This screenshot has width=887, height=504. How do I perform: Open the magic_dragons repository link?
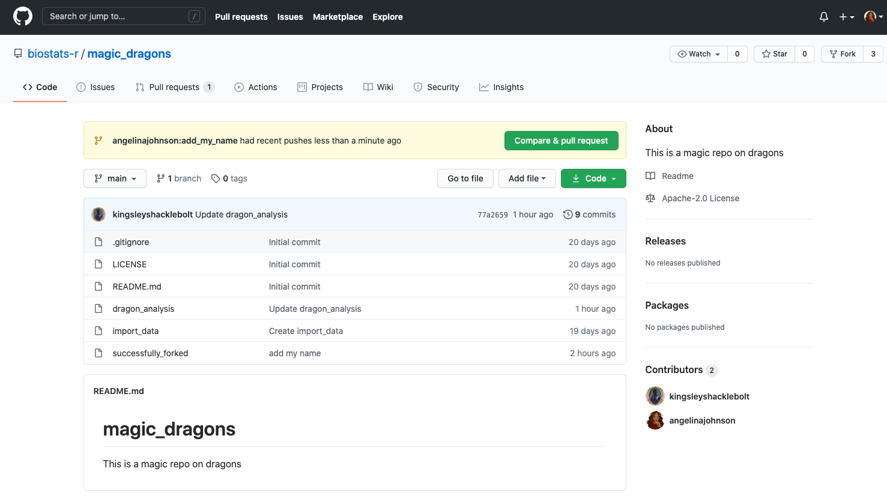(129, 53)
